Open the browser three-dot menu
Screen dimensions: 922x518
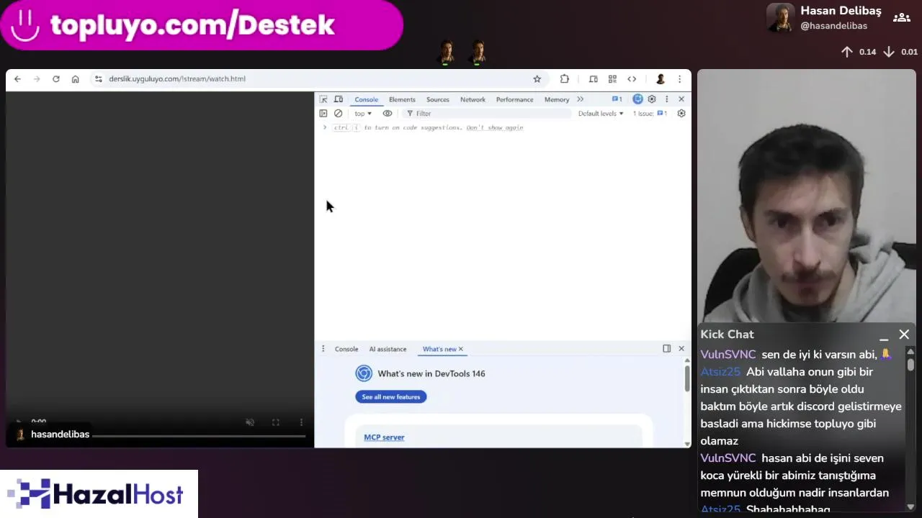tap(679, 79)
